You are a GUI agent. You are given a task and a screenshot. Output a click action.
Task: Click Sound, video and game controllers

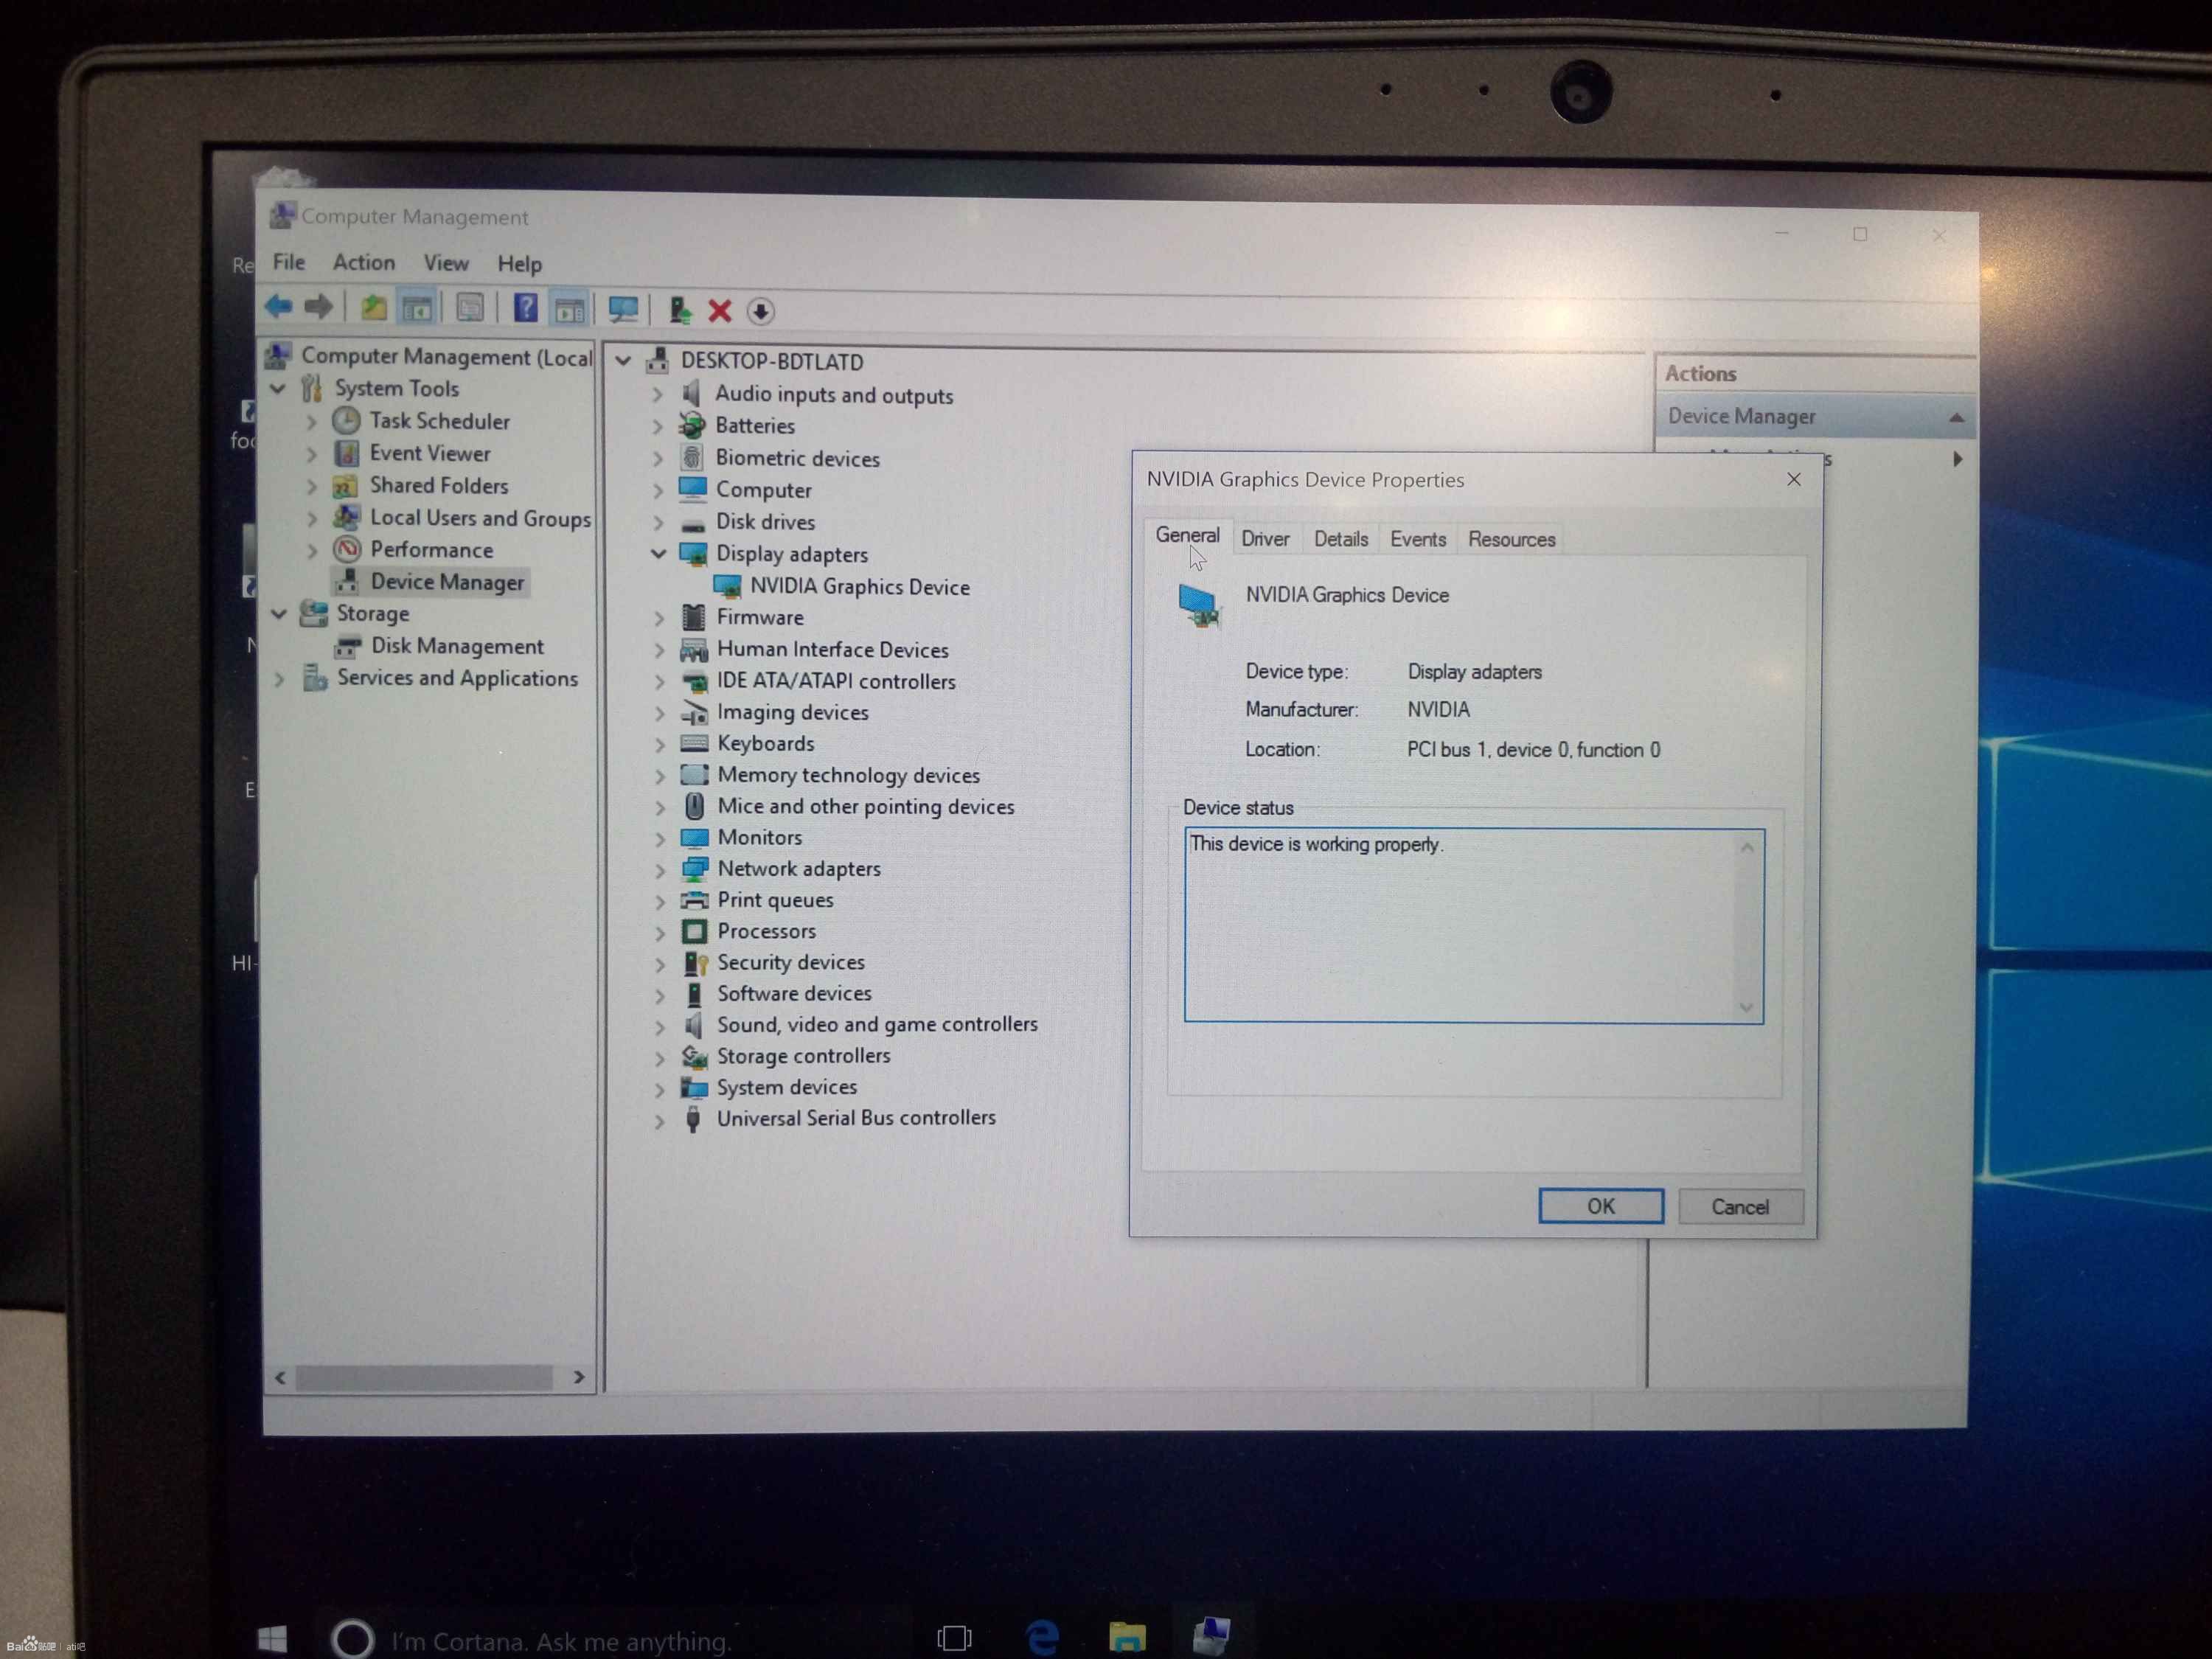coord(877,1025)
